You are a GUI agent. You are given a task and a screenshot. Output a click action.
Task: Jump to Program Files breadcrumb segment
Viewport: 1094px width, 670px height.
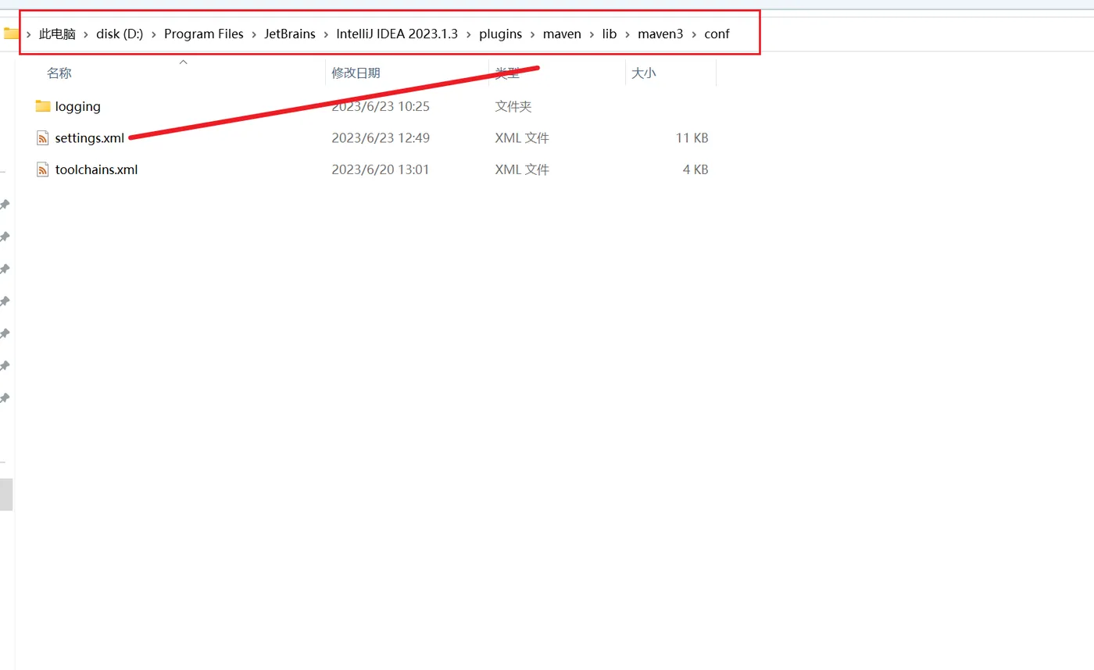[204, 34]
